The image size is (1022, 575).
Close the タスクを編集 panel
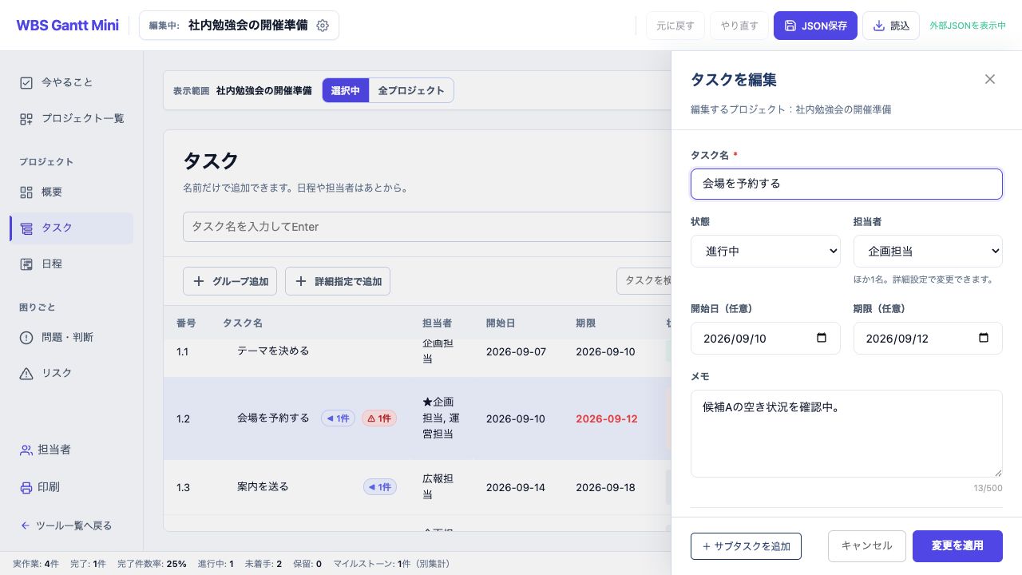pos(990,79)
